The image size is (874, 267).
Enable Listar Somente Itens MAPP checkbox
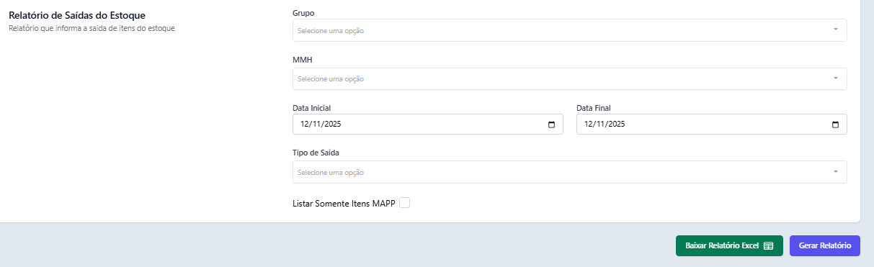click(405, 203)
